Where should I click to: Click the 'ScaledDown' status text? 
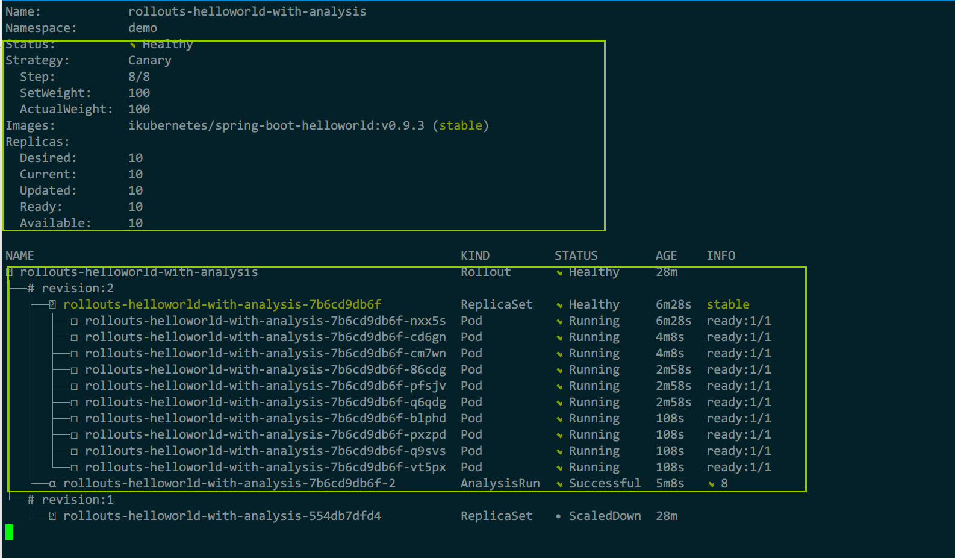pyautogui.click(x=605, y=516)
